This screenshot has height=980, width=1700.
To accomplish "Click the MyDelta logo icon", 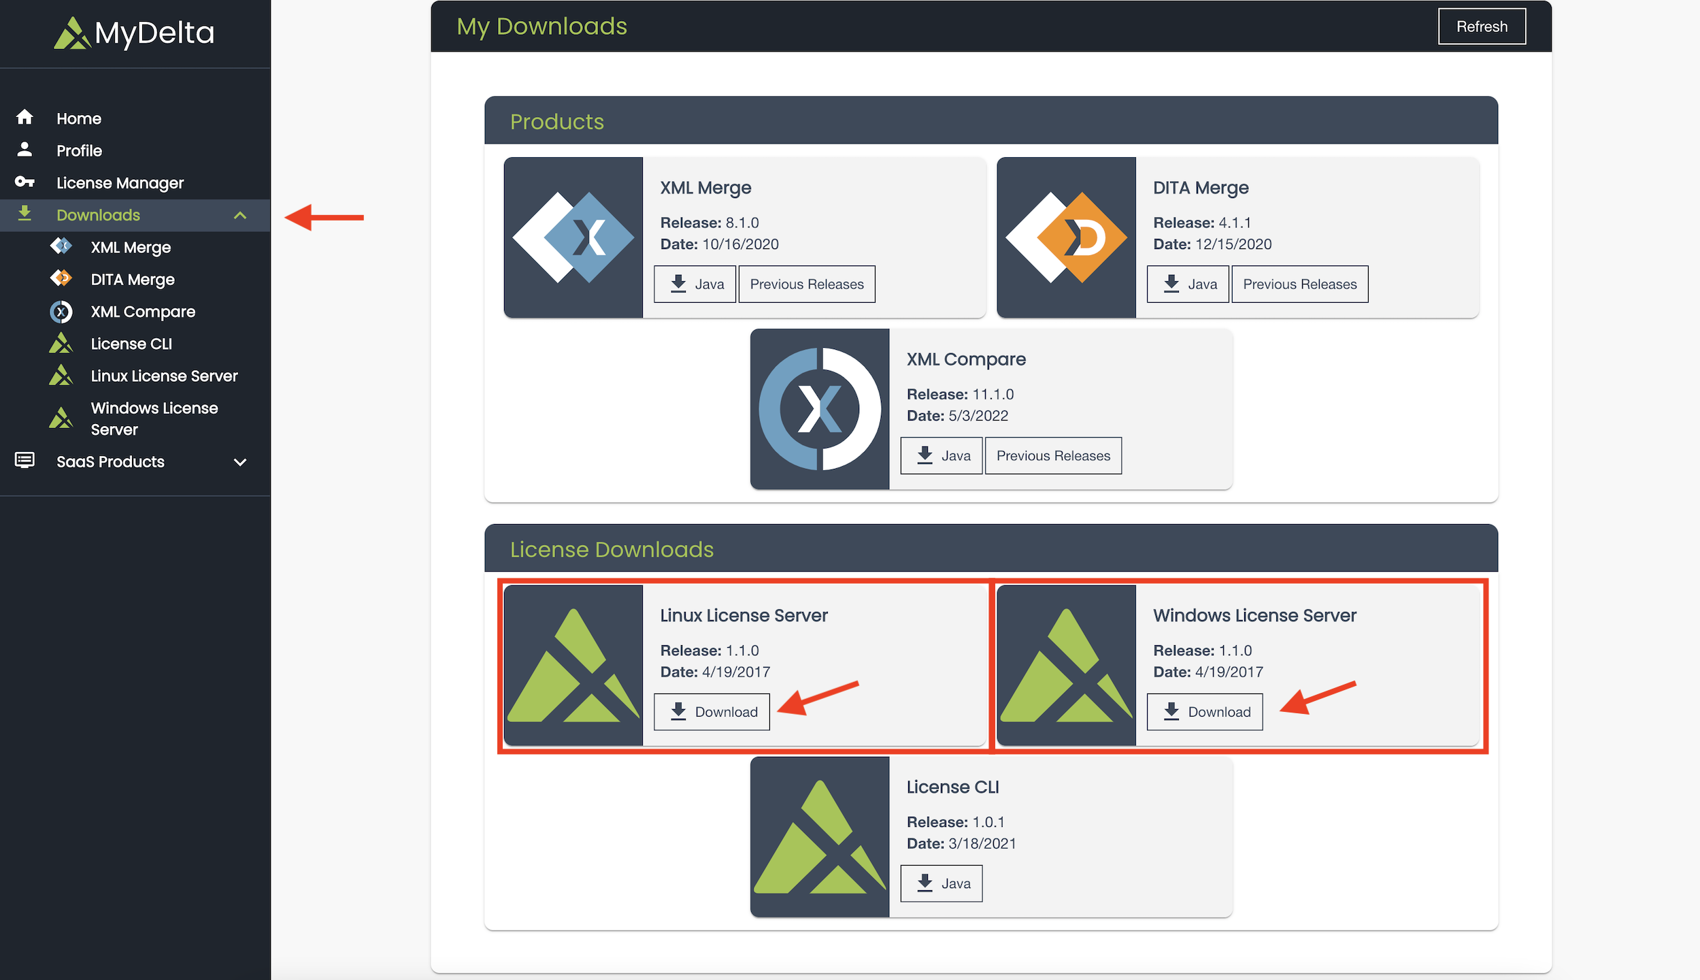I will [72, 33].
